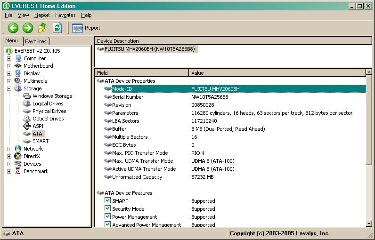Expand the Motherboard tree node
375x240 pixels.
[x=9, y=66]
